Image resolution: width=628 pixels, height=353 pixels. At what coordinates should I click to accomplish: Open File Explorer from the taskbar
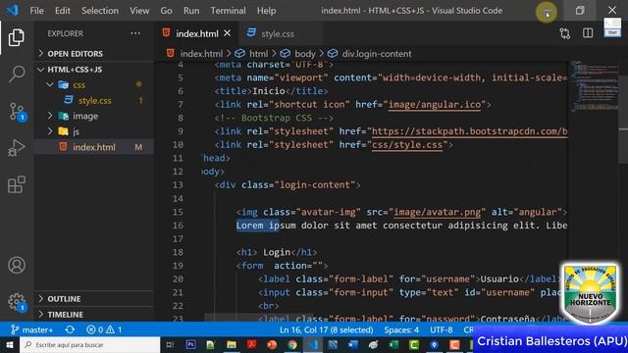tap(232, 344)
